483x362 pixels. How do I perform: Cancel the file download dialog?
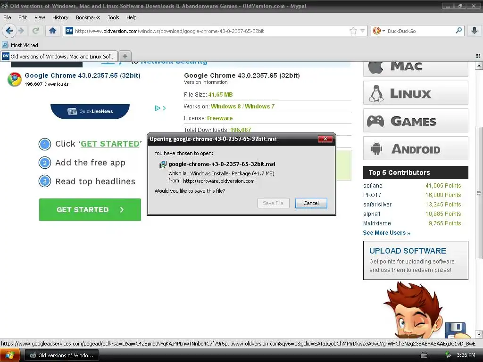pyautogui.click(x=311, y=203)
